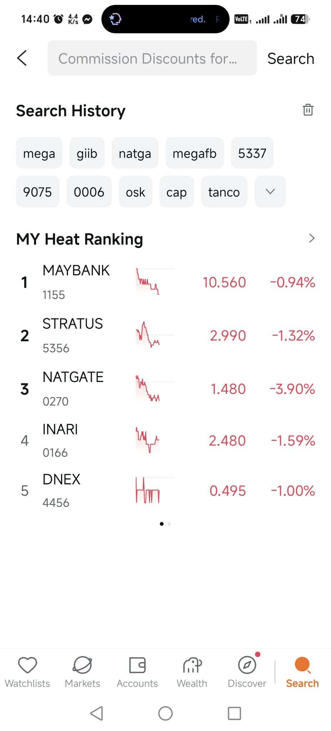
Task: Tap Search button beside input
Action: click(x=291, y=59)
